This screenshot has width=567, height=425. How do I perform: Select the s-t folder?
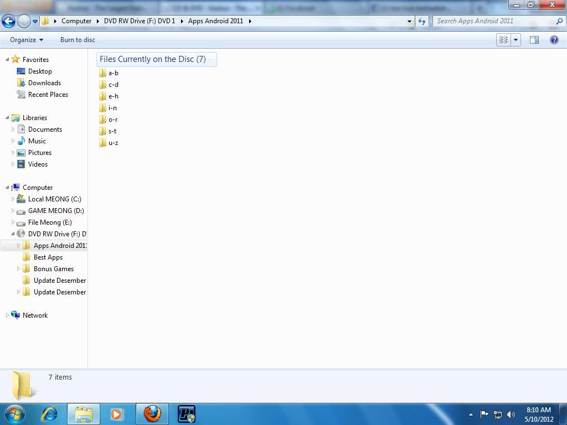coord(107,131)
